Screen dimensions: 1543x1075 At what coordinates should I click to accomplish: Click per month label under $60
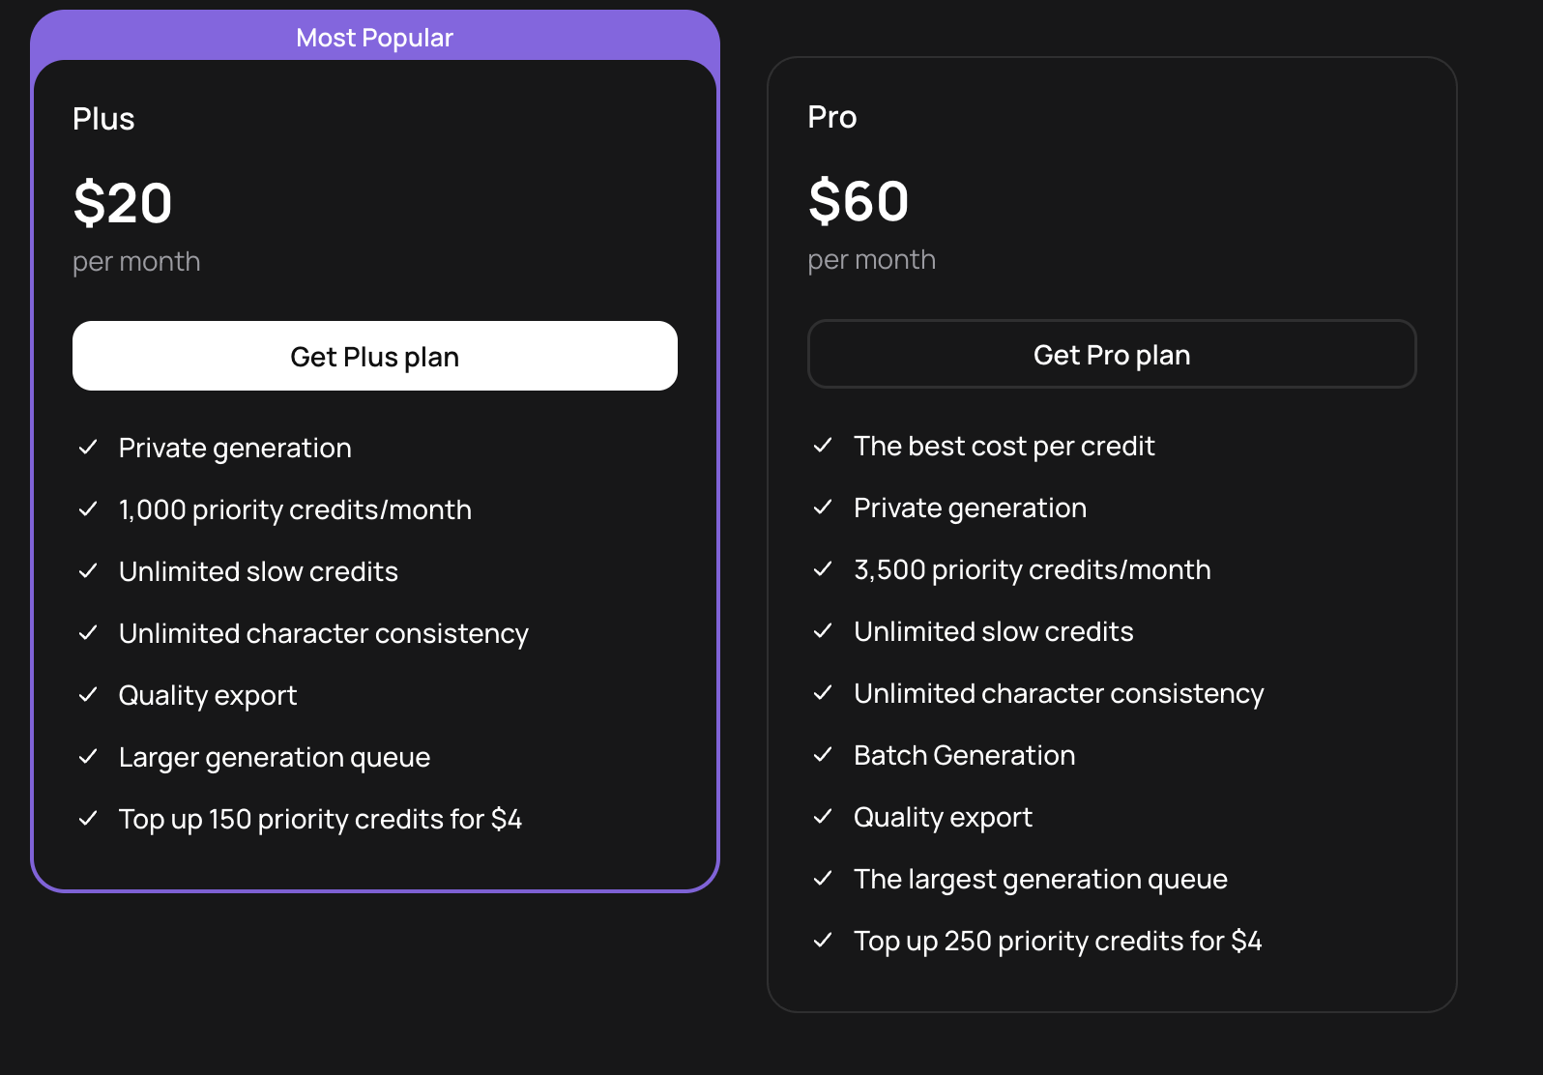871,259
